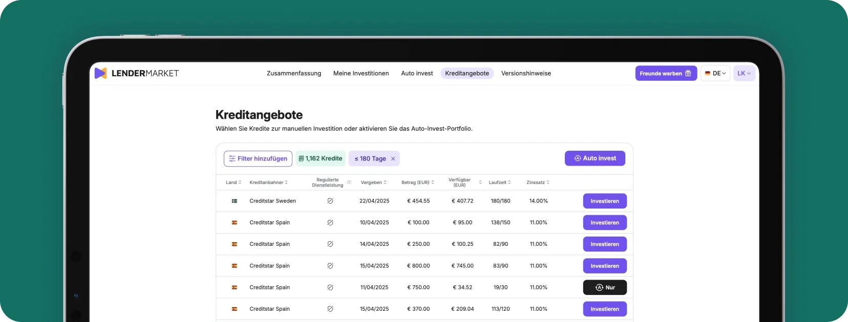Open the Zusammenfassung tab
Viewport: 848px width, 322px height.
[294, 73]
